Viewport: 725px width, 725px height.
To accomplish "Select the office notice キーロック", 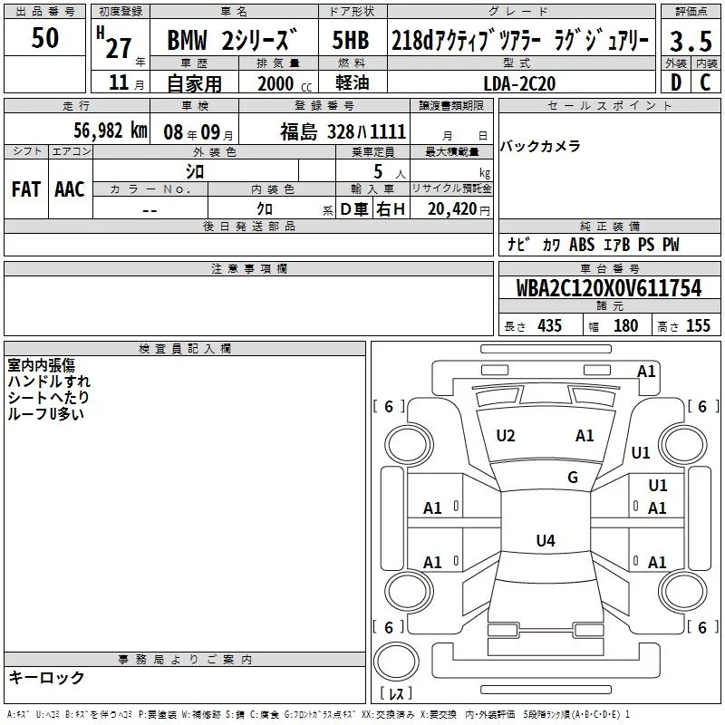I will pyautogui.click(x=46, y=677).
